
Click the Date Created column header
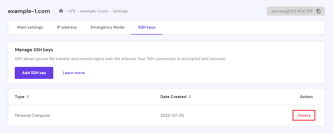[173, 97]
